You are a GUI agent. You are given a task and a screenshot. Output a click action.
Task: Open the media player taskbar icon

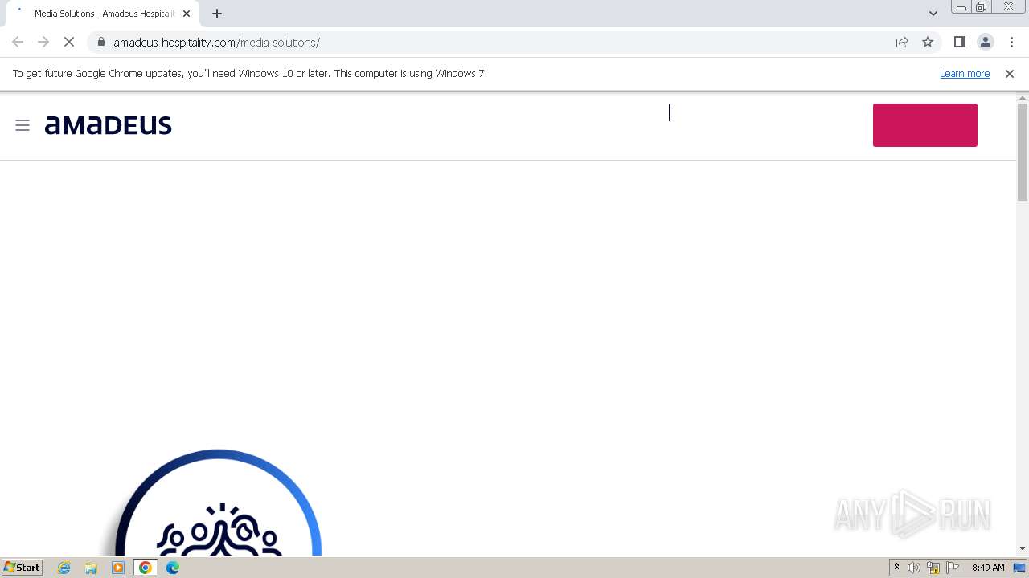click(118, 568)
